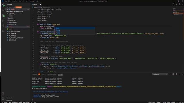
Task: Click pred_iris_flower in breadcrumb
Action: pos(45,7)
